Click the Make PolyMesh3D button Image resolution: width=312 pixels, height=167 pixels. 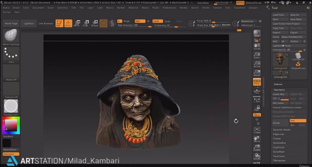pos(293,37)
